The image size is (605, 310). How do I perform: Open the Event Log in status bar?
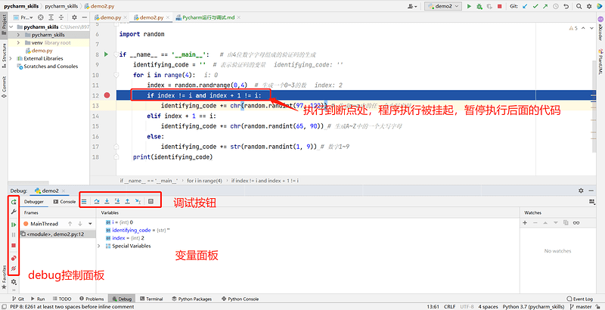(580, 299)
